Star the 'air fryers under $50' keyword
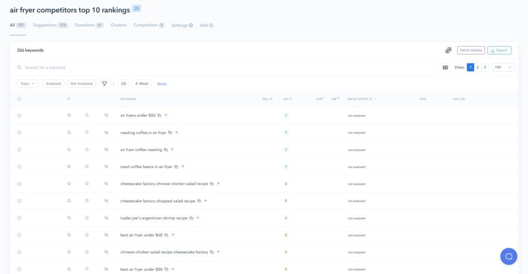 point(87,115)
